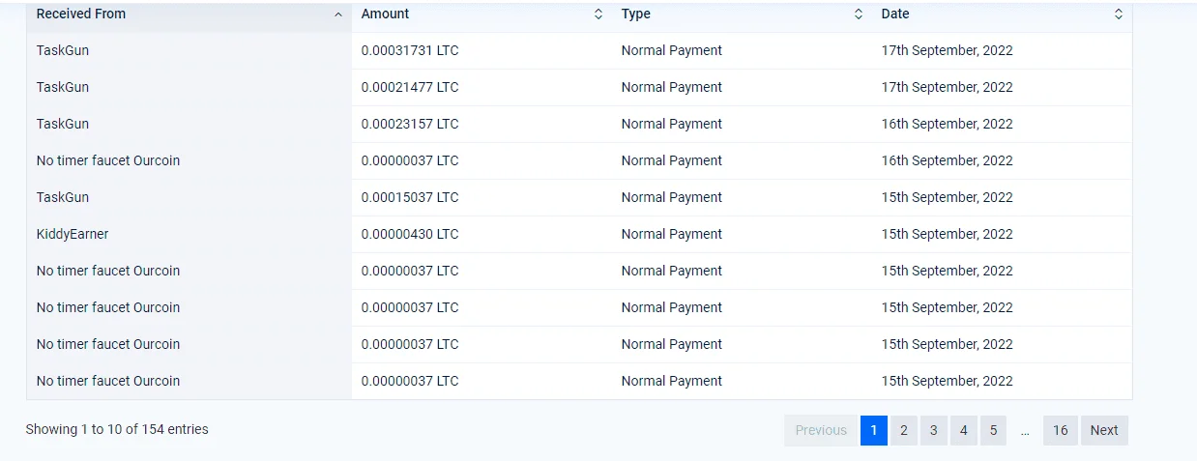Select the 0.00021477 LTC amount cell
The image size is (1197, 461).
(482, 87)
